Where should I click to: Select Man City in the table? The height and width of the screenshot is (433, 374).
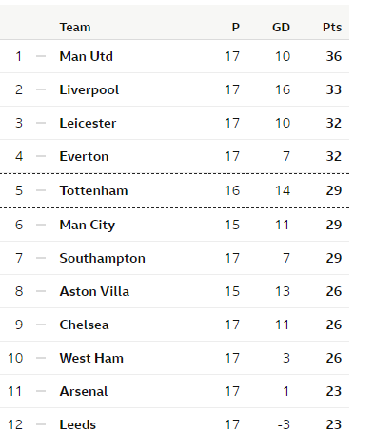[x=88, y=225]
